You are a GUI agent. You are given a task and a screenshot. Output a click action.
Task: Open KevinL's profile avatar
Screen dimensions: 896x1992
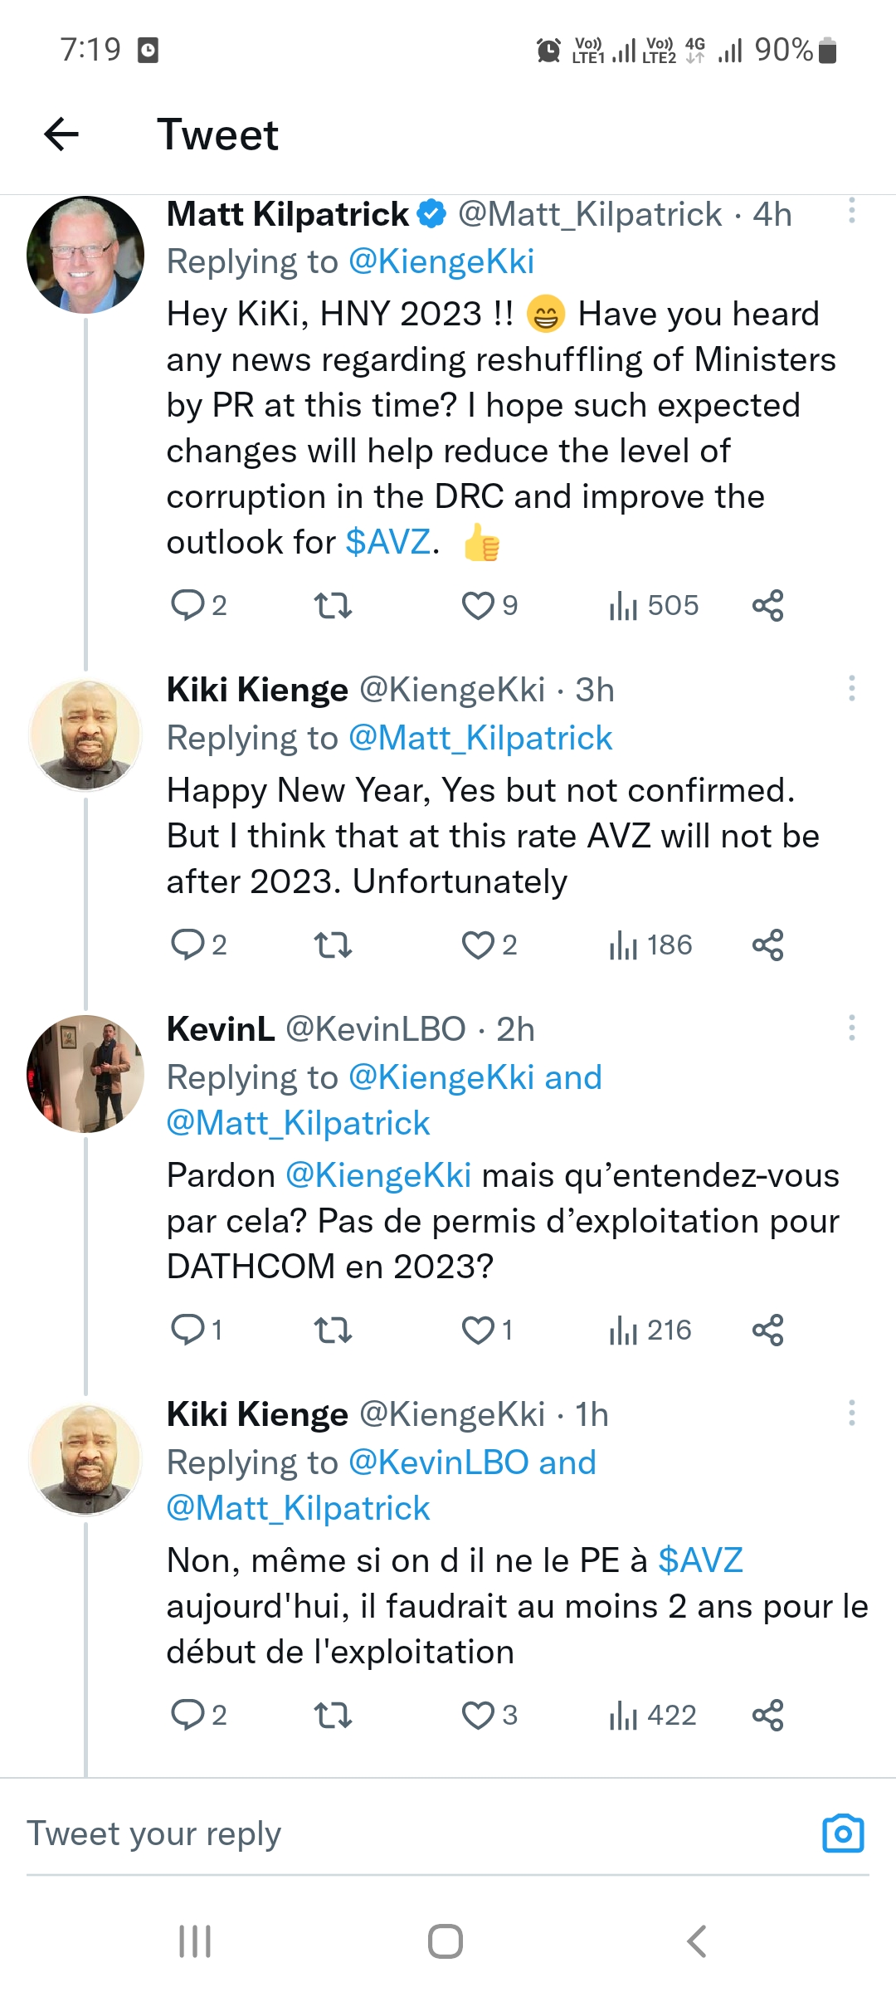pyautogui.click(x=85, y=1073)
